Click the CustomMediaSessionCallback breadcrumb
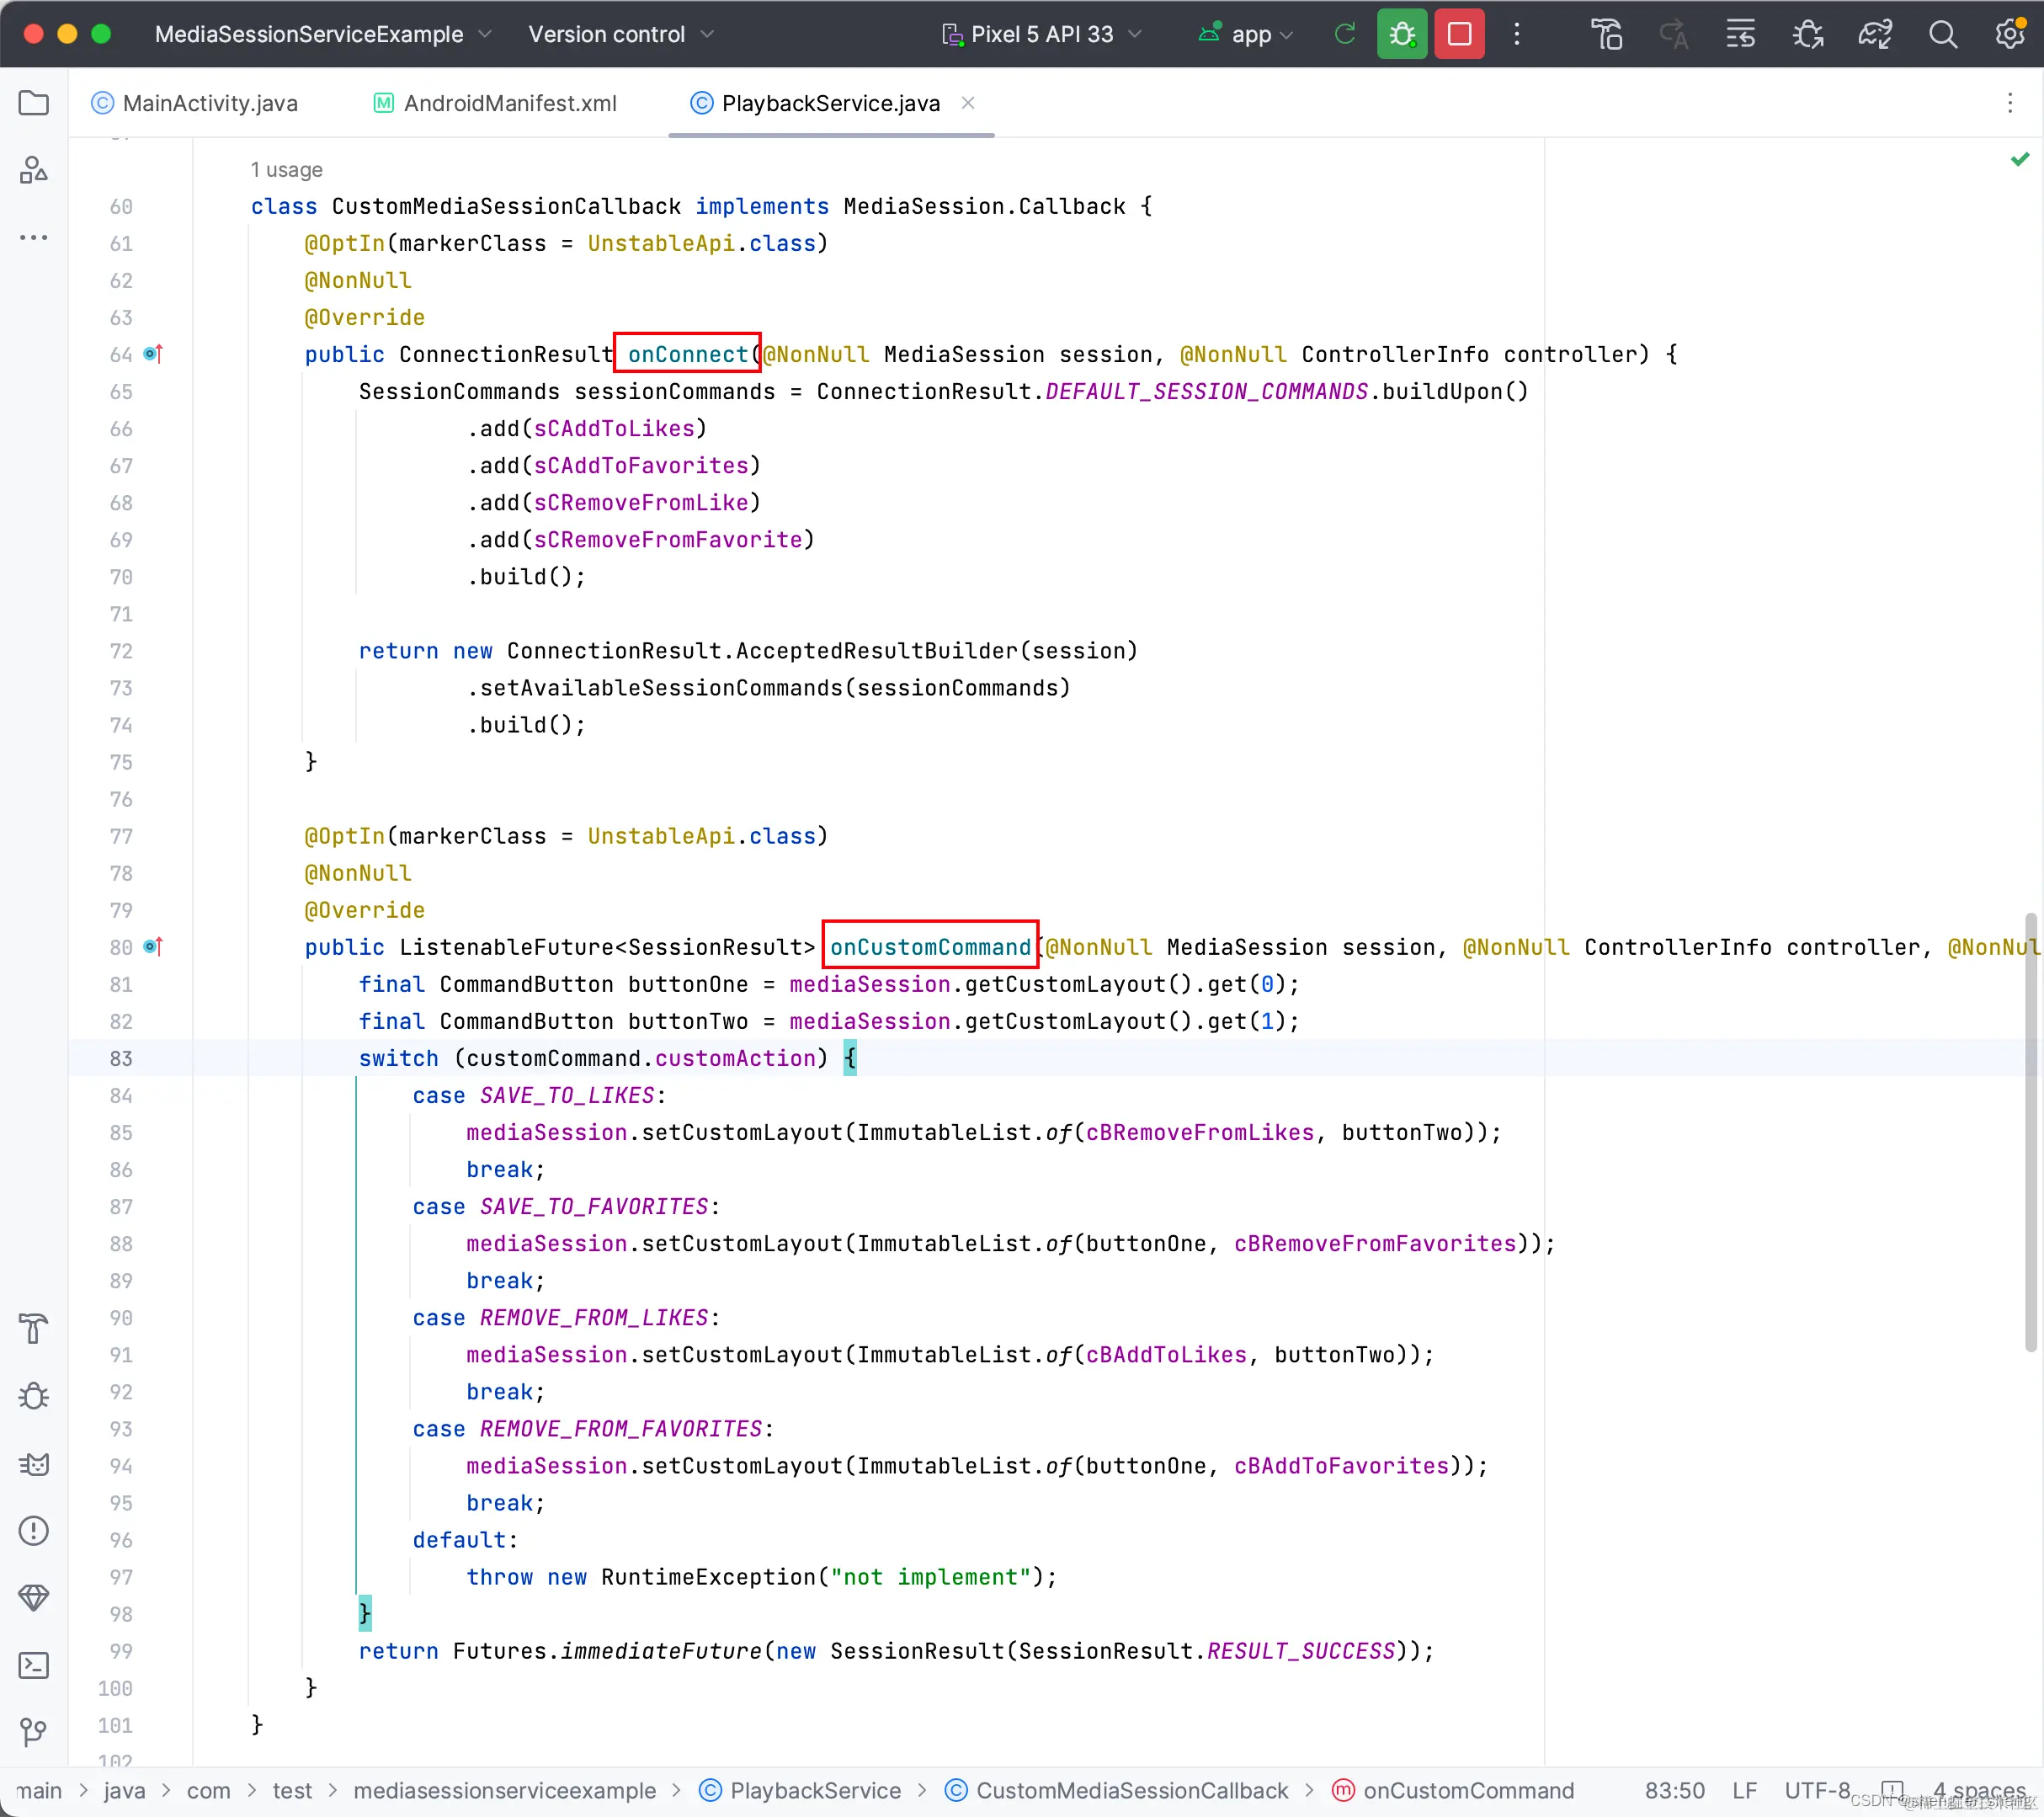 coord(1130,1790)
